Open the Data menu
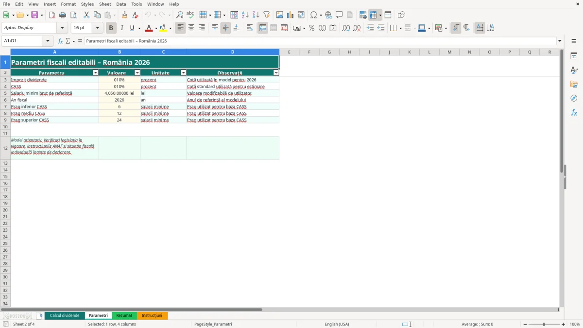 121,4
